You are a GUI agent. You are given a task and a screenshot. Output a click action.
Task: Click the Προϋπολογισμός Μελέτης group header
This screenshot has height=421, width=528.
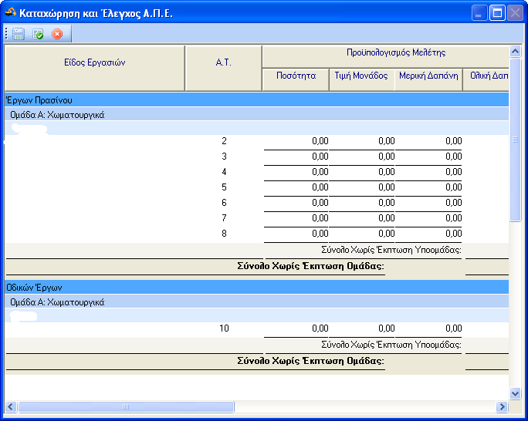click(386, 56)
